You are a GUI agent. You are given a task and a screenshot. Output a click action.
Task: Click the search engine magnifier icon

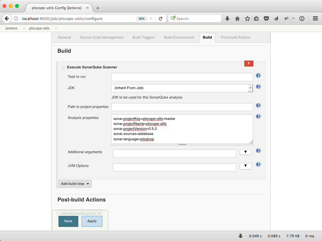[173, 18]
